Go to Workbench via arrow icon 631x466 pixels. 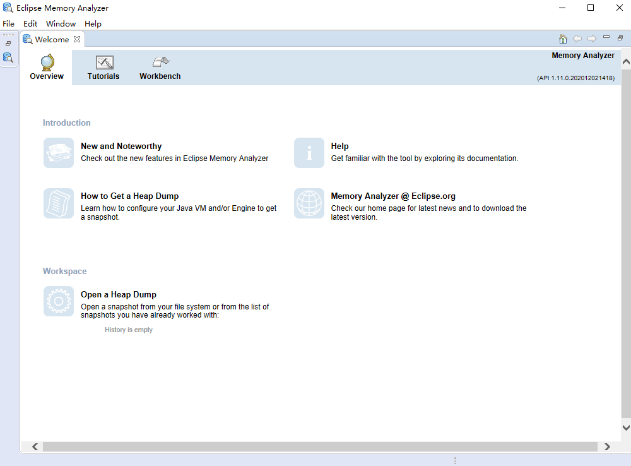(x=161, y=62)
